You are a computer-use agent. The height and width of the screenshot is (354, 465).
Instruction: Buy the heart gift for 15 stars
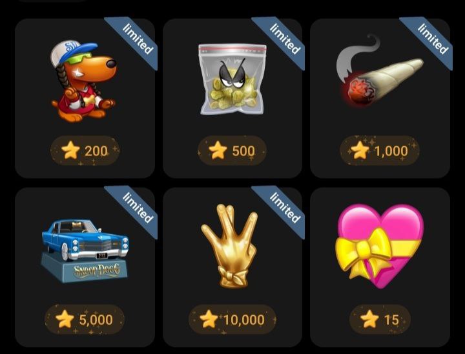(x=380, y=320)
